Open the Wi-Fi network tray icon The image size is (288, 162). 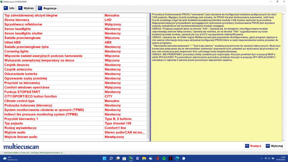[x=266, y=159]
